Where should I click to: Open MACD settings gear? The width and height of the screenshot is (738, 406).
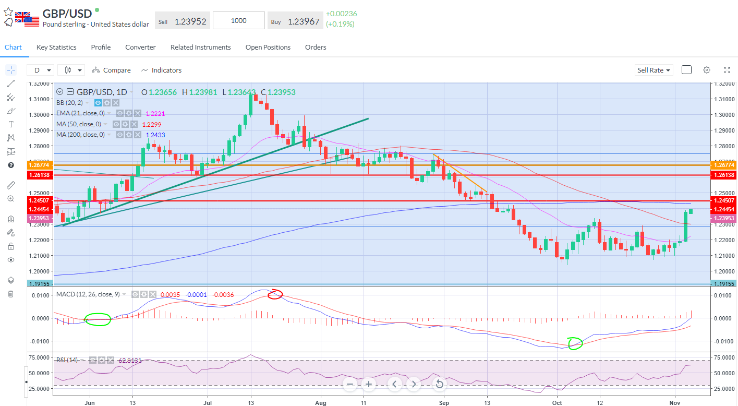tap(144, 294)
